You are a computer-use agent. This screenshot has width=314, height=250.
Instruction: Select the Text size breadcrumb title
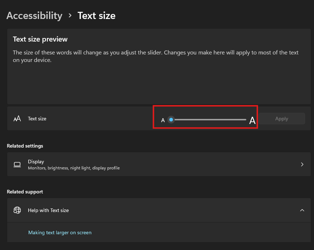coord(96,16)
